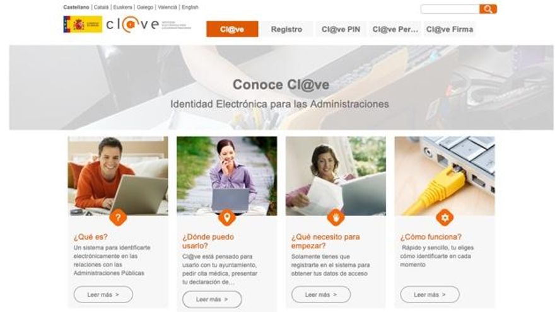Click the search input field
Screen dimensions: 555x312
(450, 9)
